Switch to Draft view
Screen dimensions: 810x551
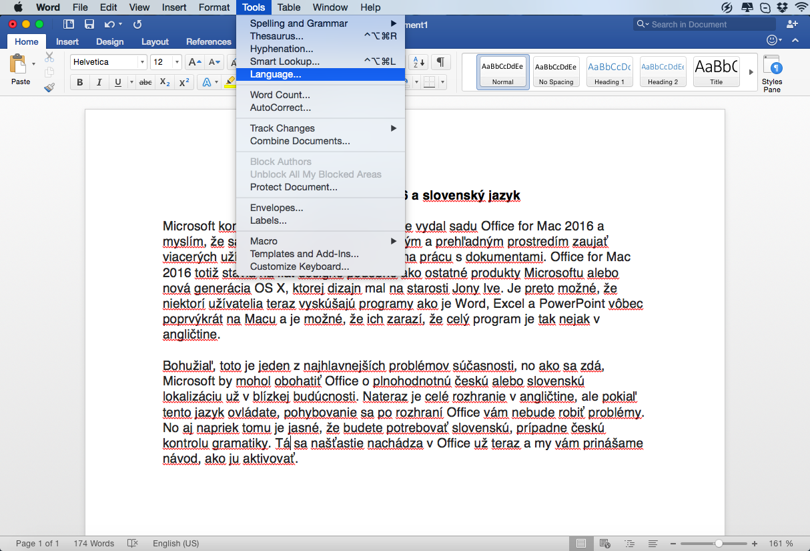tap(653, 543)
